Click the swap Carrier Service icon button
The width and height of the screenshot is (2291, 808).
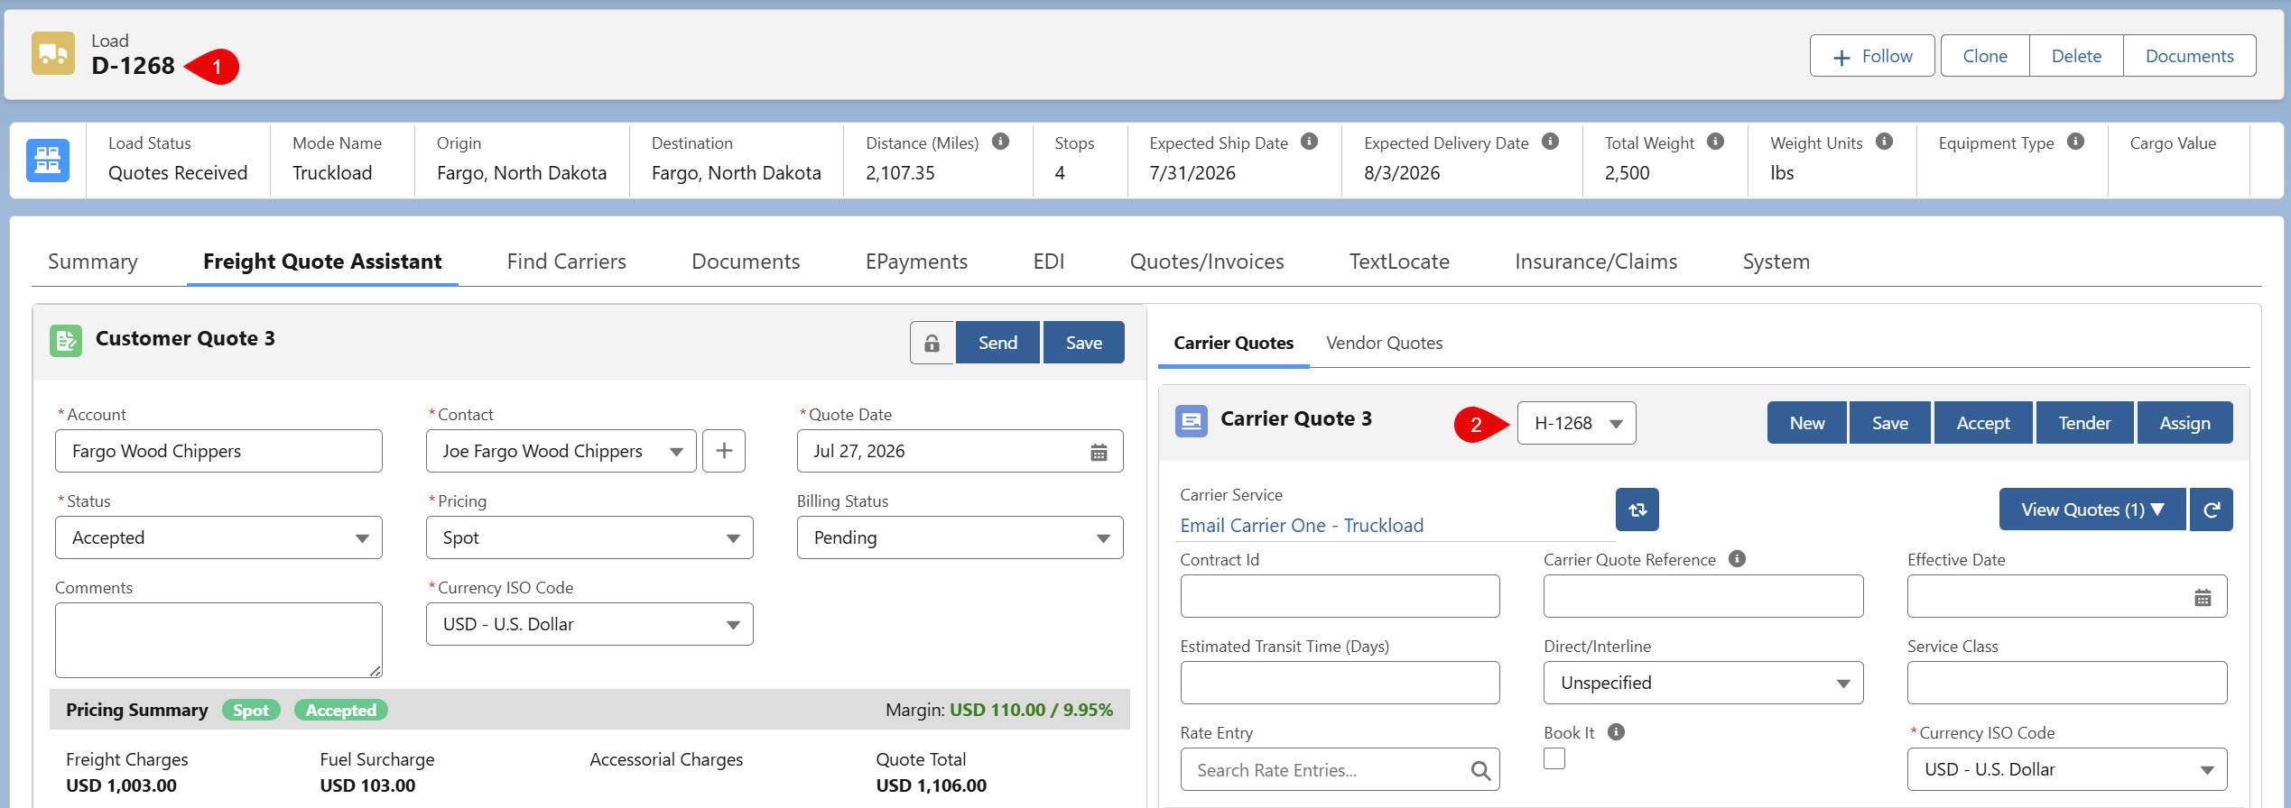point(1637,510)
